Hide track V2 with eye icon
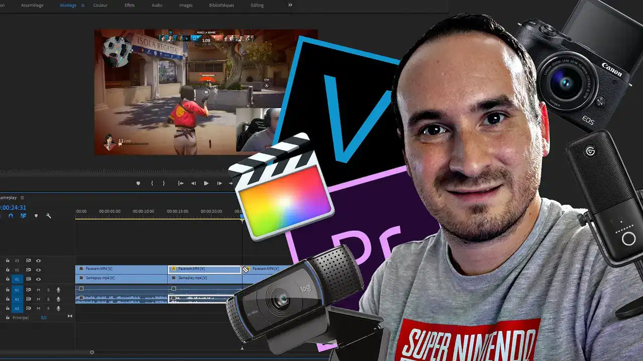The image size is (643, 361). pyautogui.click(x=38, y=270)
